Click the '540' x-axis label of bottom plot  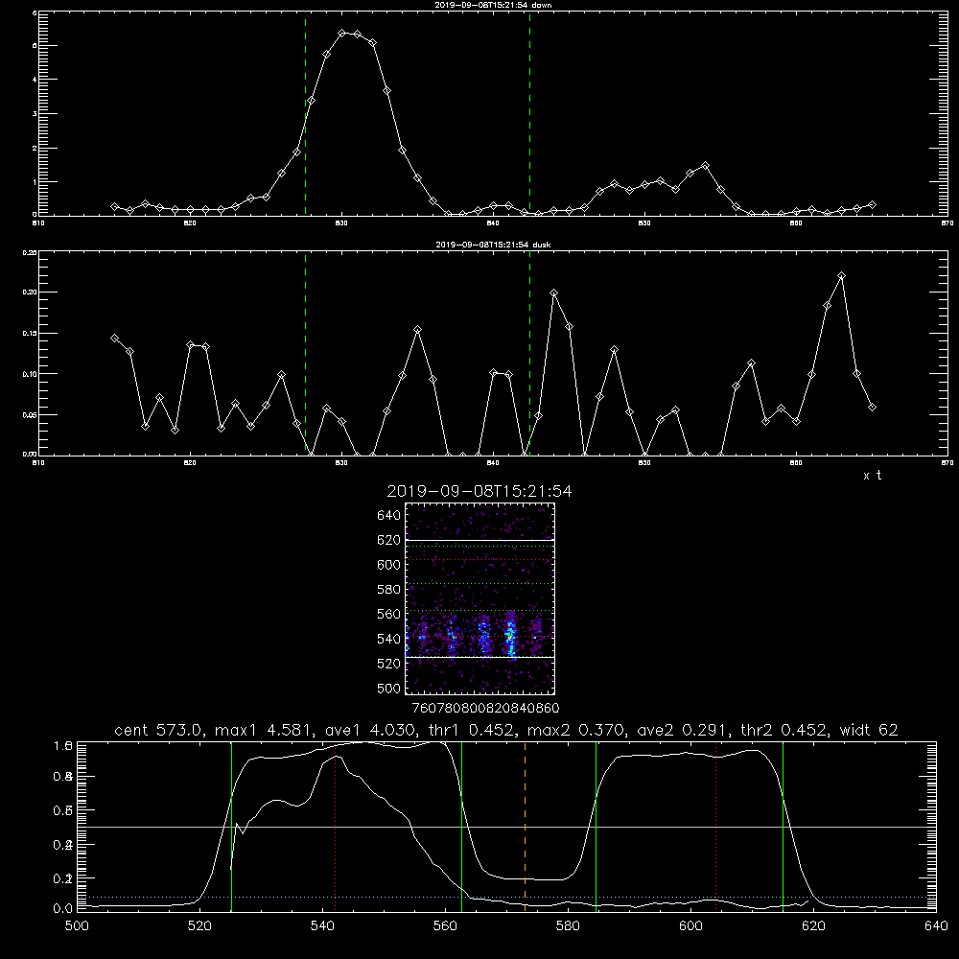322,926
